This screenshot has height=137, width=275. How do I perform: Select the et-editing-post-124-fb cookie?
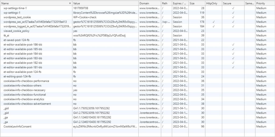click(x=137, y=77)
